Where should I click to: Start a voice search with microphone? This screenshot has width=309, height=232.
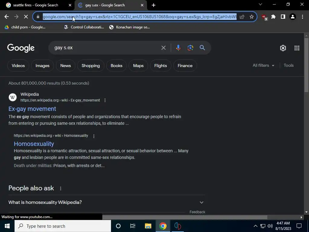(x=178, y=48)
